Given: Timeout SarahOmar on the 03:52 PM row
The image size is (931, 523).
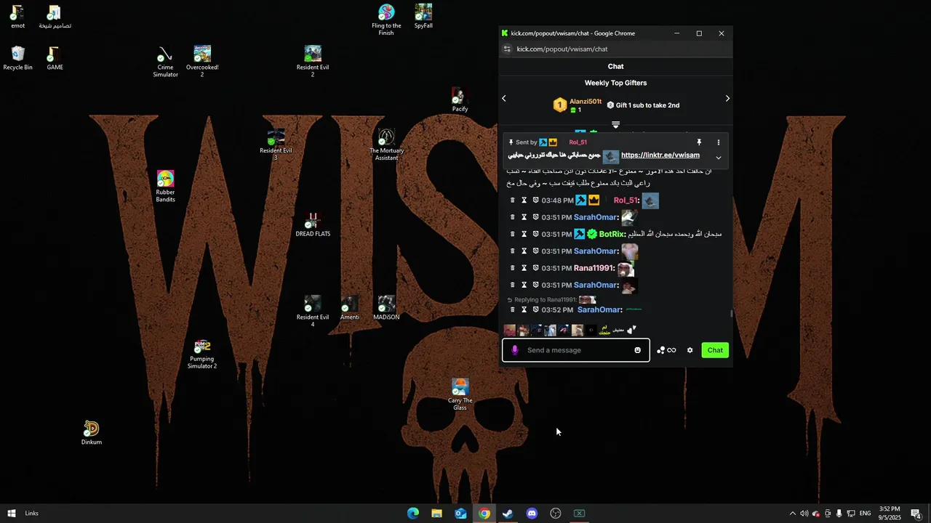Looking at the screenshot, I should pos(524,309).
